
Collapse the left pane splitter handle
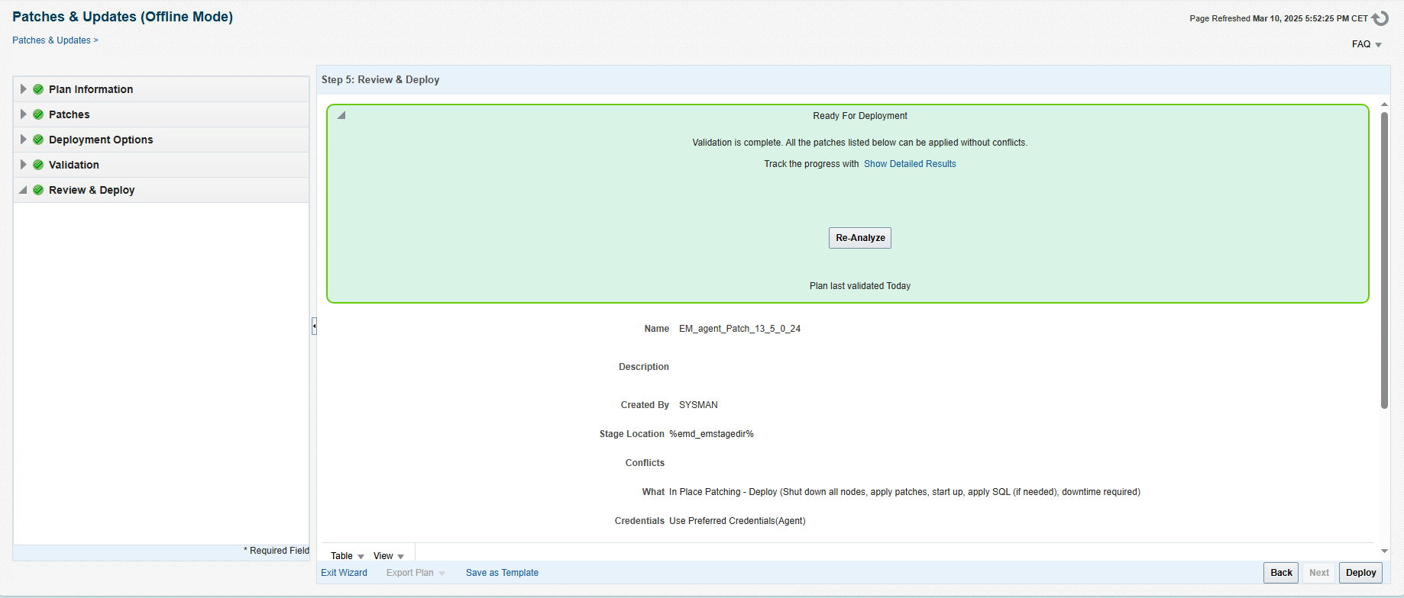(x=314, y=326)
